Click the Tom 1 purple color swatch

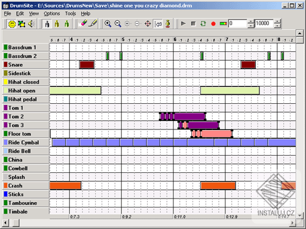click(x=5, y=108)
